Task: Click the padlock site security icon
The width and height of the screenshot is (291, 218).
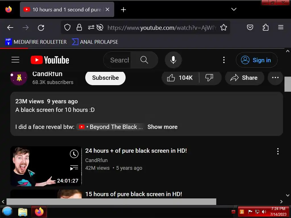Action: pyautogui.click(x=79, y=28)
